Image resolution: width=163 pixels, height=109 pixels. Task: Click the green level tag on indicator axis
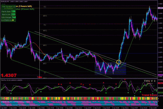click(160, 93)
